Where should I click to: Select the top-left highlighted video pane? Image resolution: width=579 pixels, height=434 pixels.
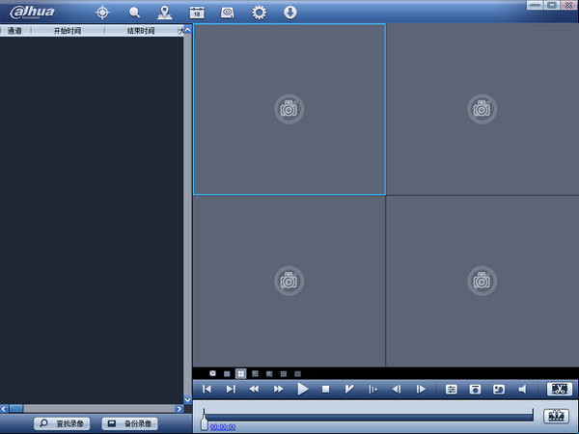pos(289,109)
